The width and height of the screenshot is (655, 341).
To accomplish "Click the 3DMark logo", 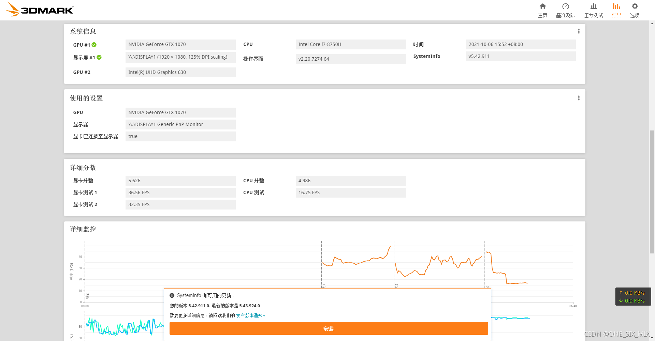I will click(x=40, y=10).
